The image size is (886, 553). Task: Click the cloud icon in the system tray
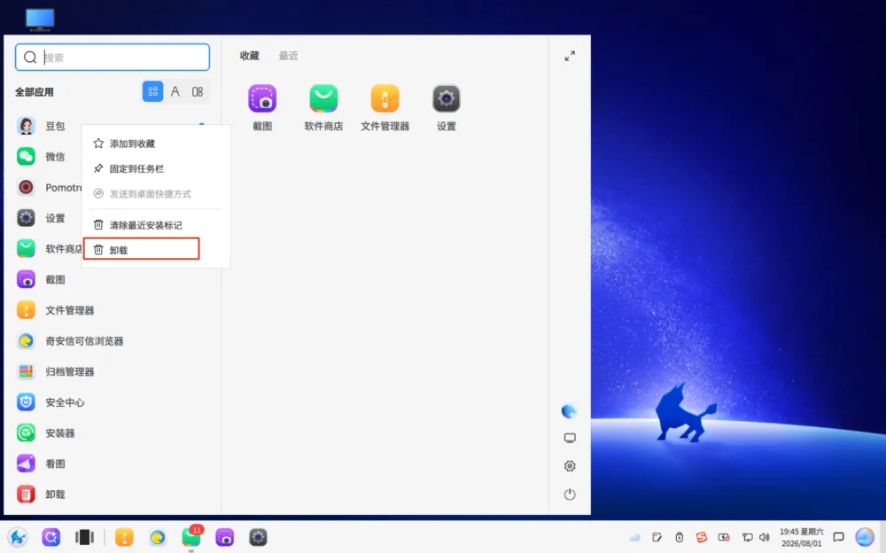coord(634,537)
